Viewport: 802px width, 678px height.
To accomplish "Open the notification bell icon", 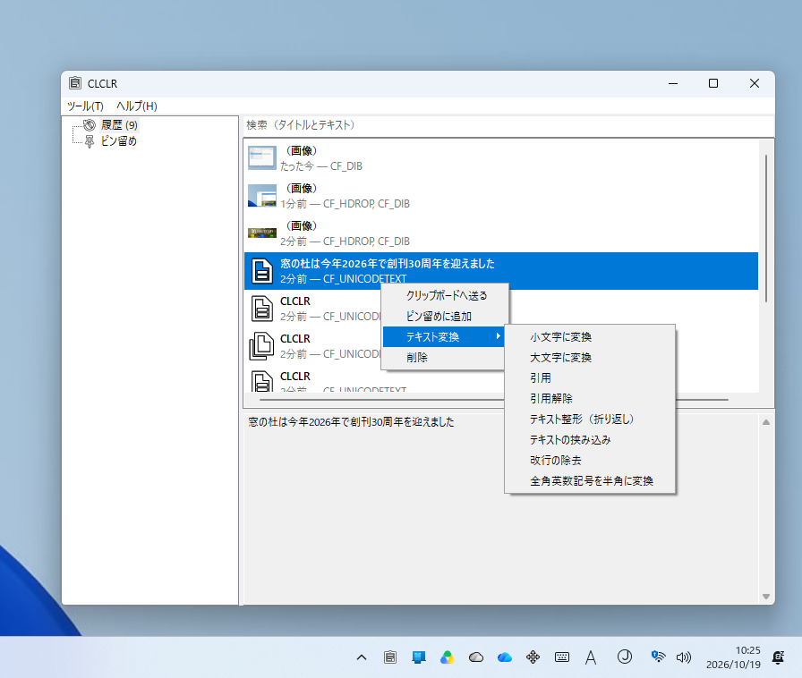I will point(778,657).
